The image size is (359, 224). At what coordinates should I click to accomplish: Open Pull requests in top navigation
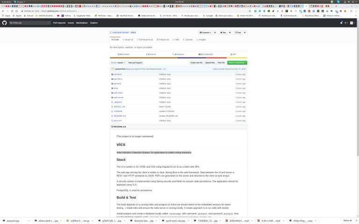point(59,23)
